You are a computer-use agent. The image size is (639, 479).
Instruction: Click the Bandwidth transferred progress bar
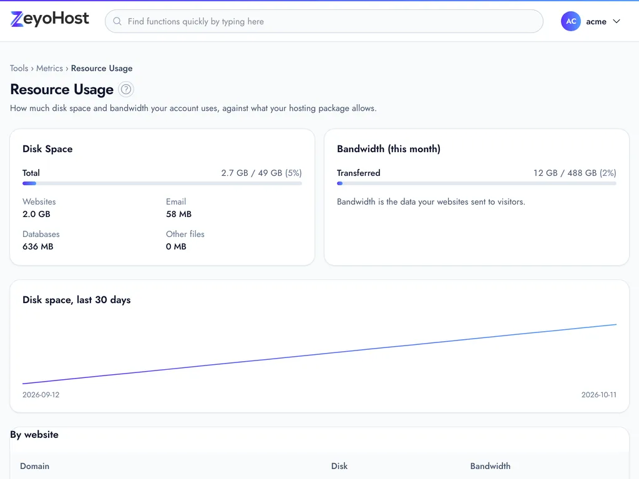point(476,183)
